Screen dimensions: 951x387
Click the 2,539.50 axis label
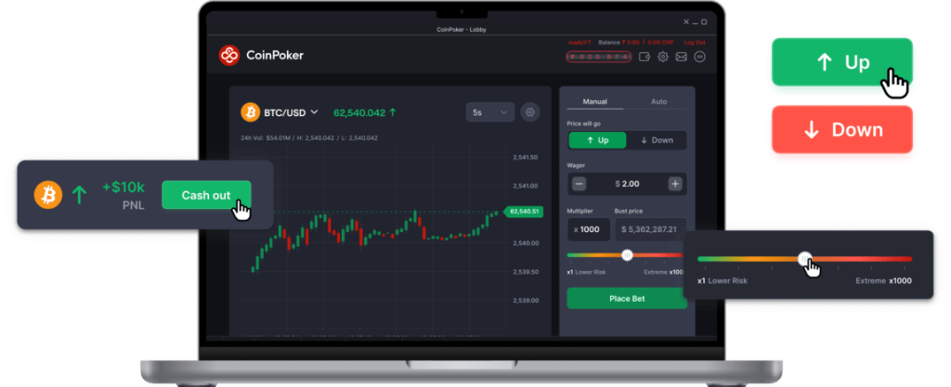(x=526, y=271)
